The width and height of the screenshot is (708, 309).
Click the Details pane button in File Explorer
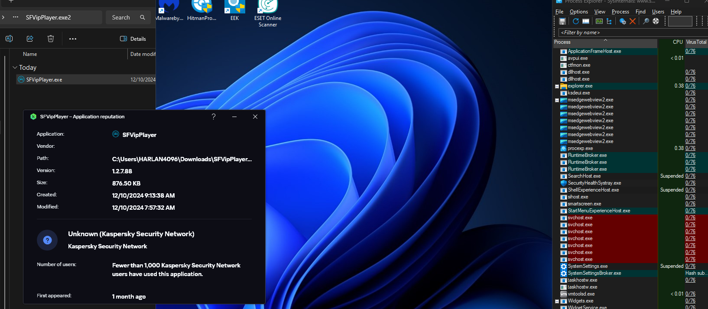(x=133, y=39)
